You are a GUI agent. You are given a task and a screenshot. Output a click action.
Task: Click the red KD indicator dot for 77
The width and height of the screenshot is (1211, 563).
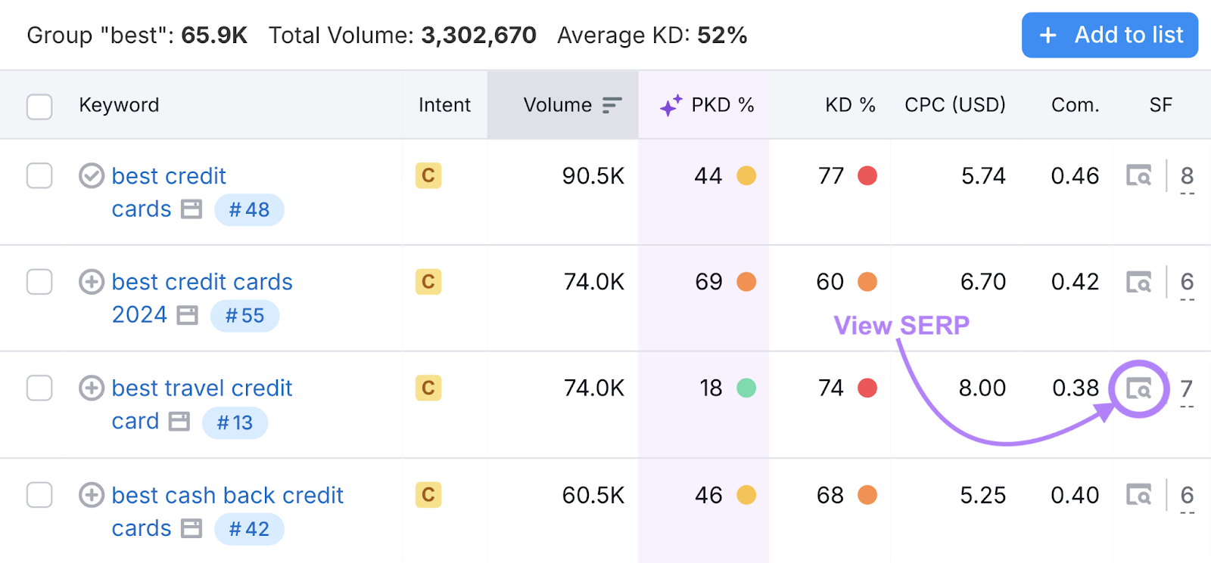coord(867,176)
